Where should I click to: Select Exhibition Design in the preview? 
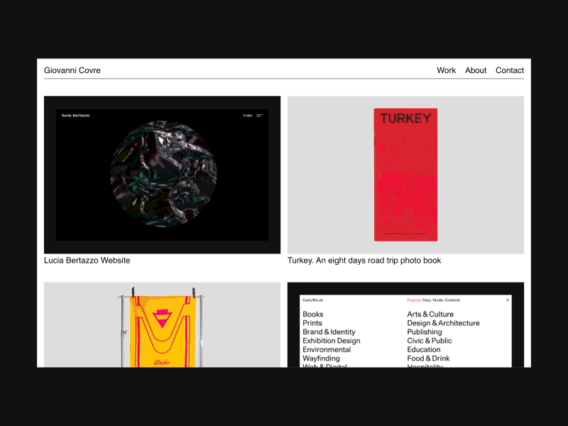coord(332,341)
